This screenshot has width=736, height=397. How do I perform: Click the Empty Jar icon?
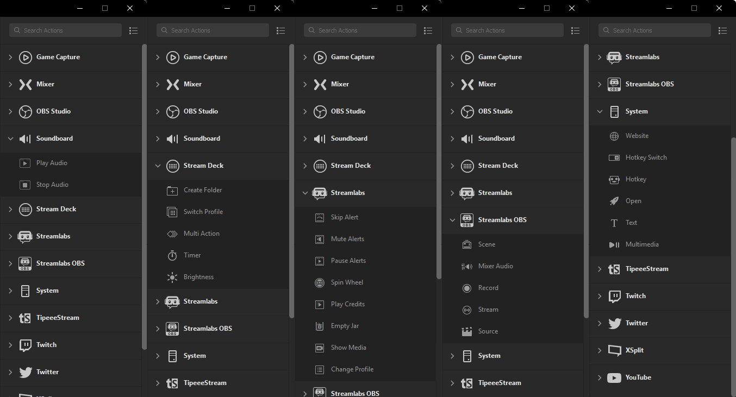[320, 326]
